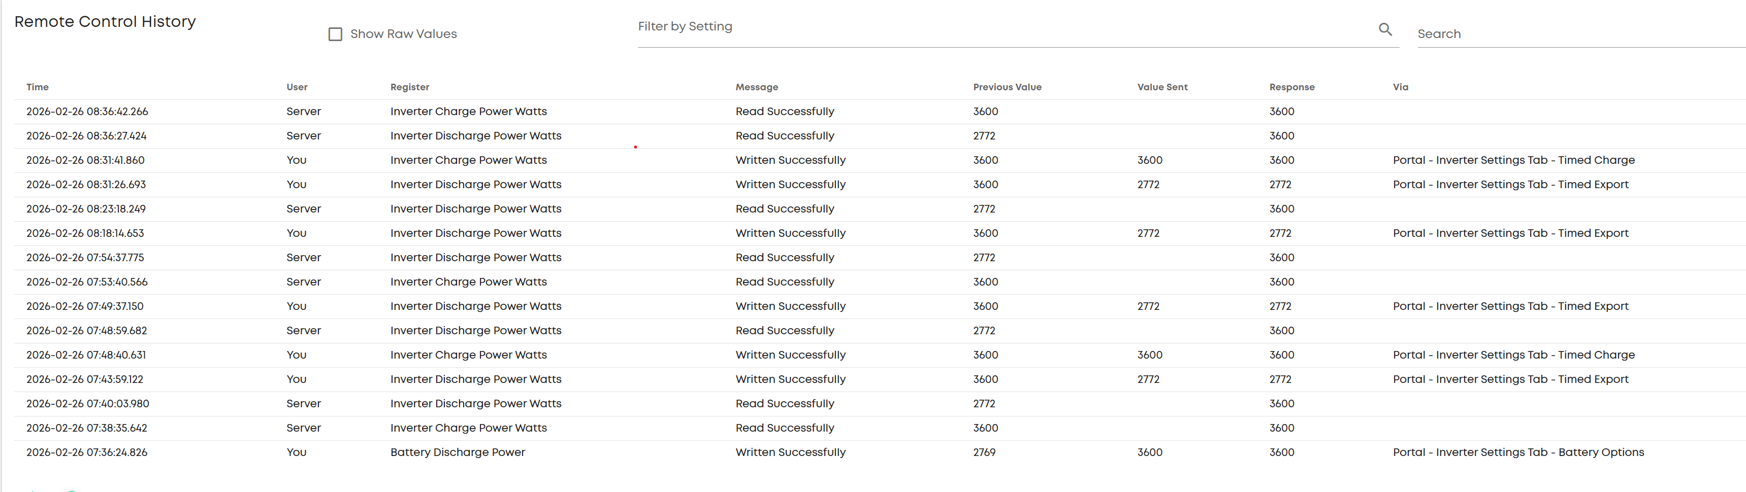Viewport: 1746px width, 492px height.
Task: Sort by the Response column header
Action: (1292, 87)
